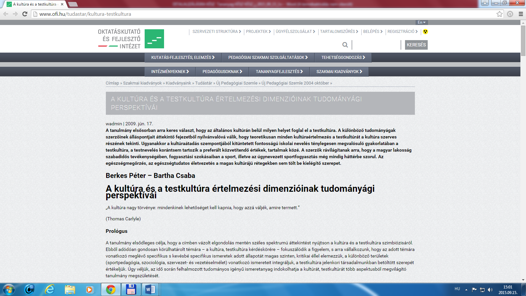Open the Belépés login link
This screenshot has width=526, height=296.
pos(373,32)
